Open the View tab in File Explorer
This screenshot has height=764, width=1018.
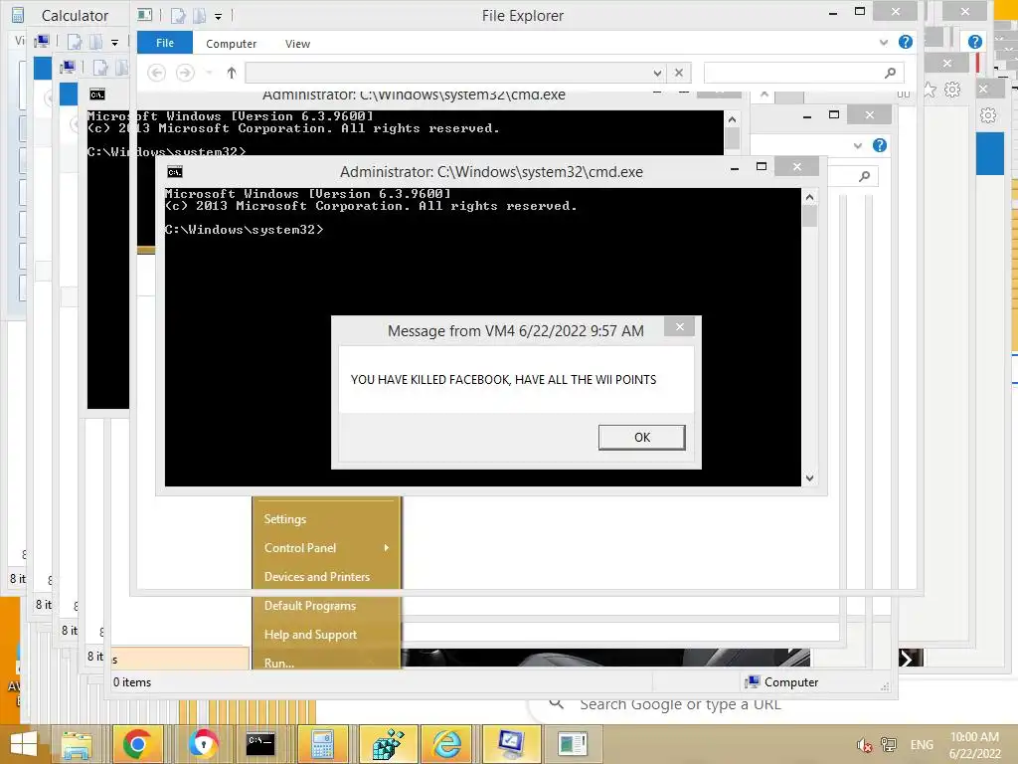pyautogui.click(x=297, y=44)
